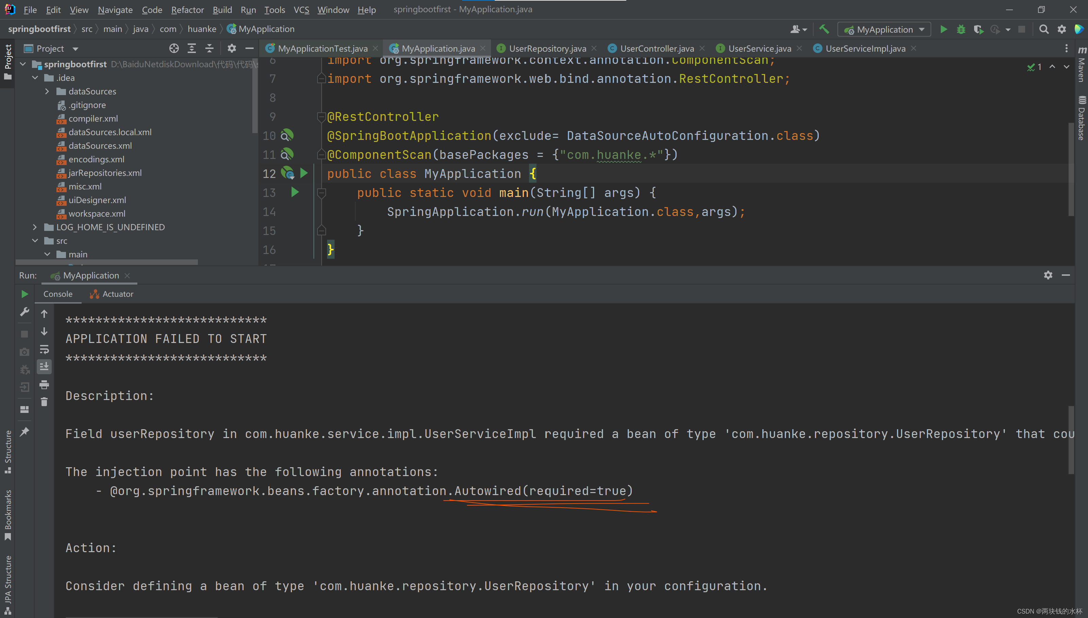This screenshot has height=618, width=1088.
Task: Open MyApplication run configuration dropdown
Action: click(x=884, y=29)
